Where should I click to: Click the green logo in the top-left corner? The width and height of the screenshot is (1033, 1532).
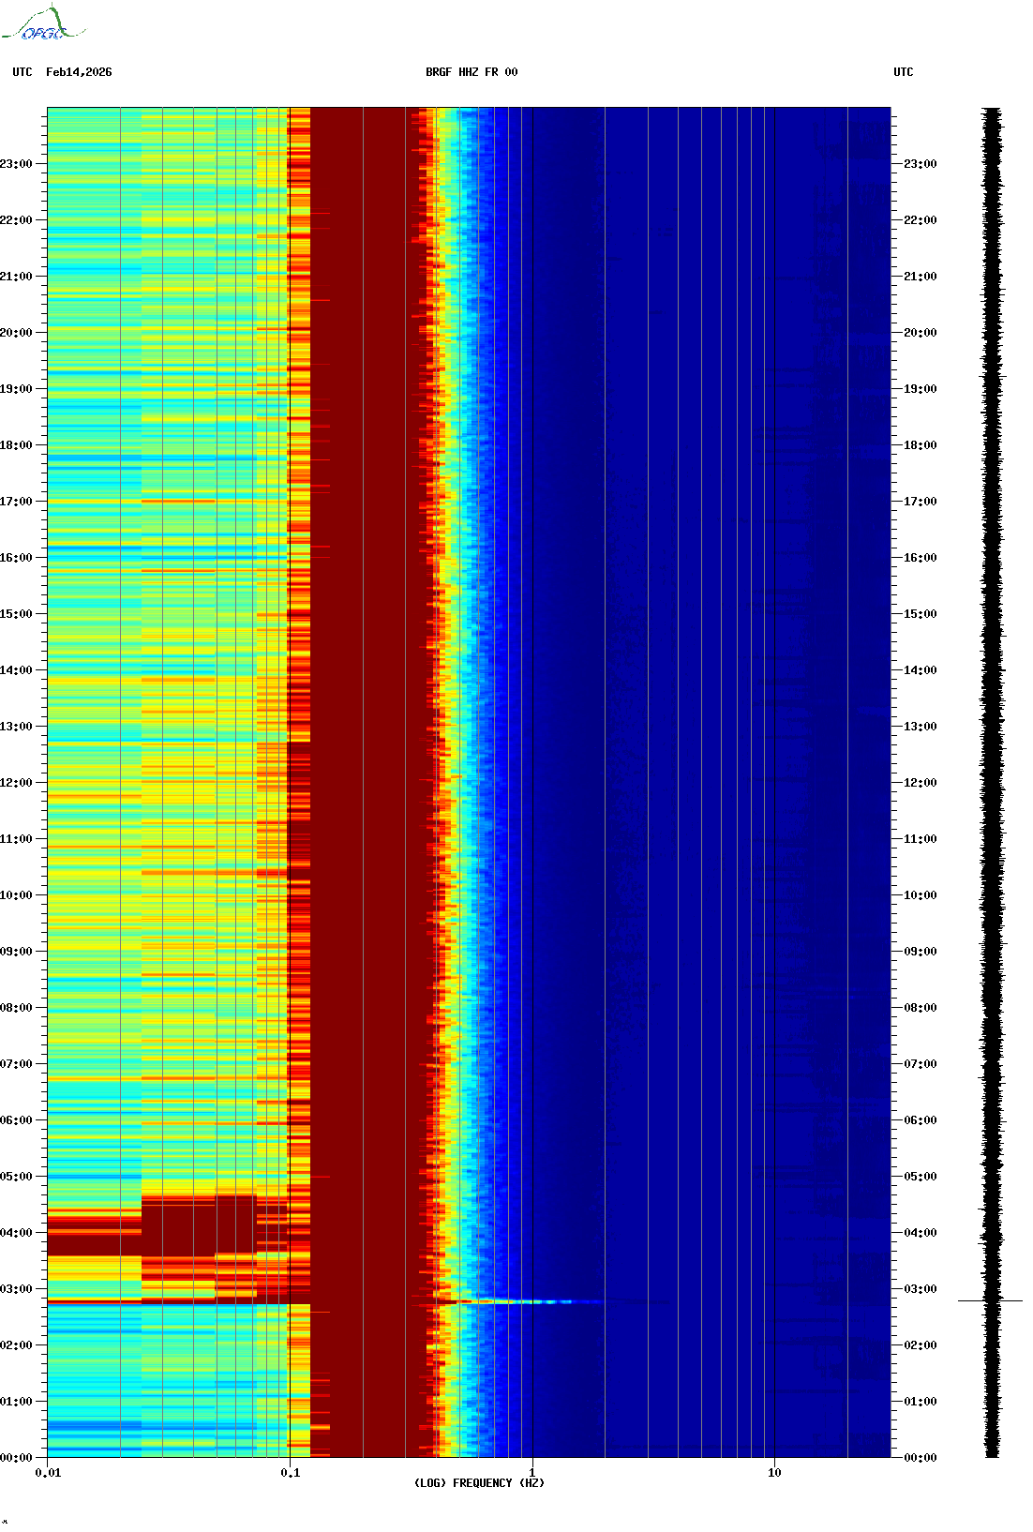point(42,24)
